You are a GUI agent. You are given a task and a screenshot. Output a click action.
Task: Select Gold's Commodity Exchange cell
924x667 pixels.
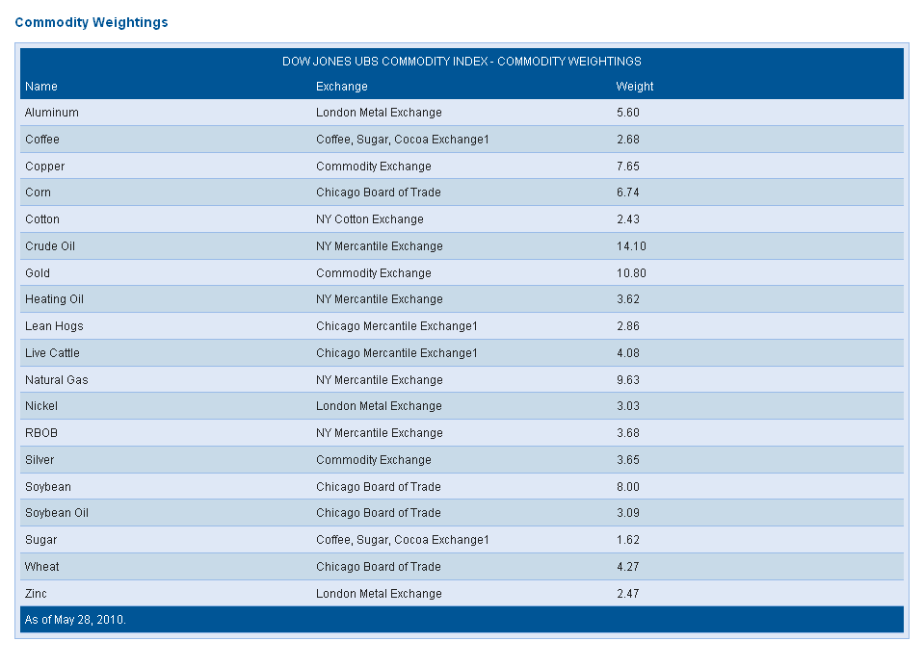coord(374,273)
